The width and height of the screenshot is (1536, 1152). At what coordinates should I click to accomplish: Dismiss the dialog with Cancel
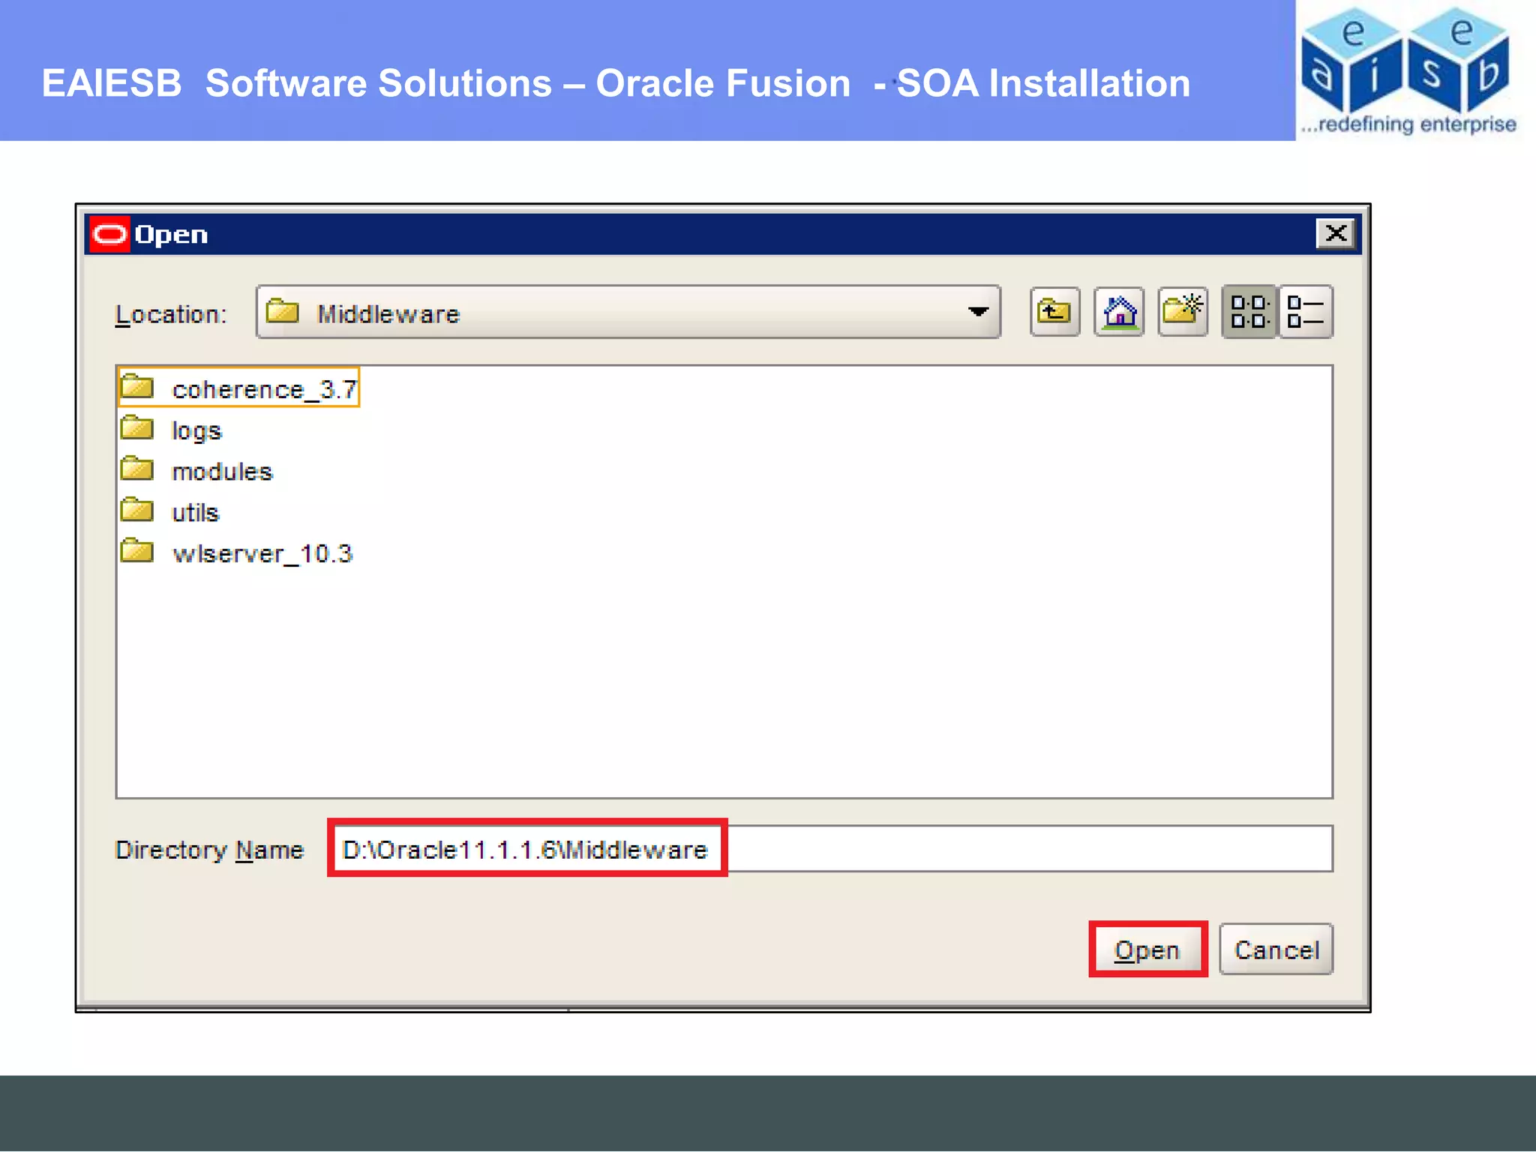(x=1276, y=949)
